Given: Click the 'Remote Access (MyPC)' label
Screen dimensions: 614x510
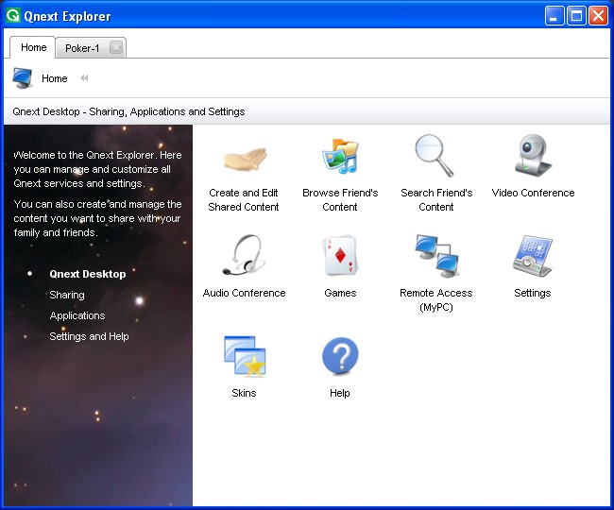Looking at the screenshot, I should click(x=435, y=299).
